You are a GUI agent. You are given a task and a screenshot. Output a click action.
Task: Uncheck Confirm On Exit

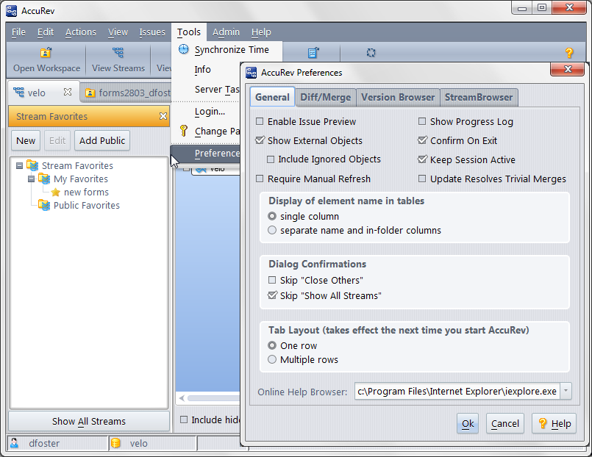click(422, 141)
